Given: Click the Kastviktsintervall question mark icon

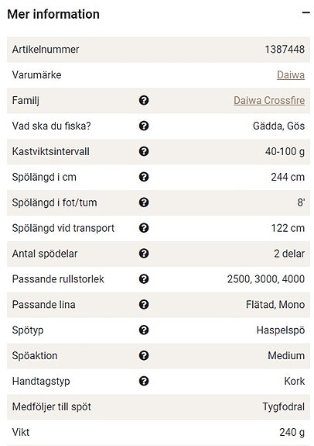Looking at the screenshot, I should coord(144,151).
